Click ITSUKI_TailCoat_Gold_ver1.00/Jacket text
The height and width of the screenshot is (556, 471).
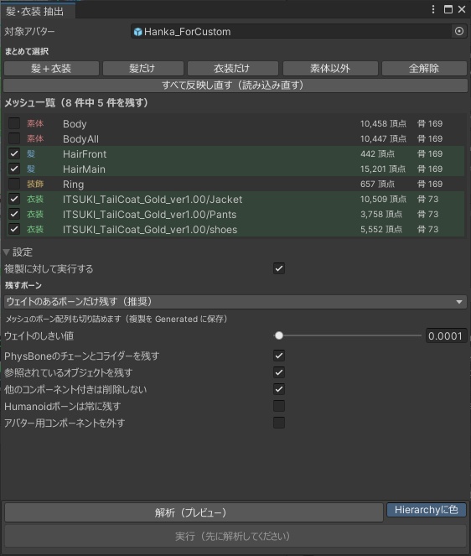153,200
